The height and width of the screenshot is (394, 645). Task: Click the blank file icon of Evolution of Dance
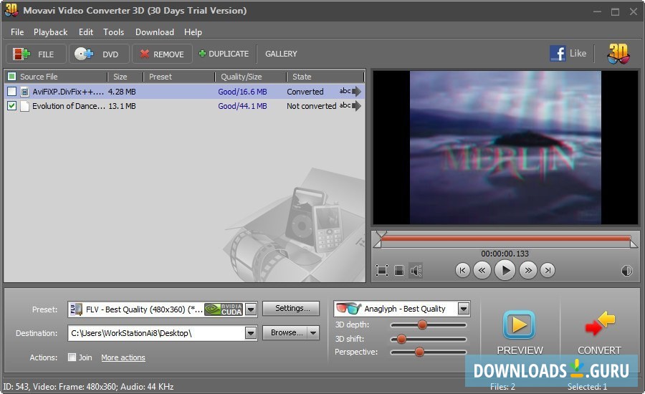(x=24, y=106)
